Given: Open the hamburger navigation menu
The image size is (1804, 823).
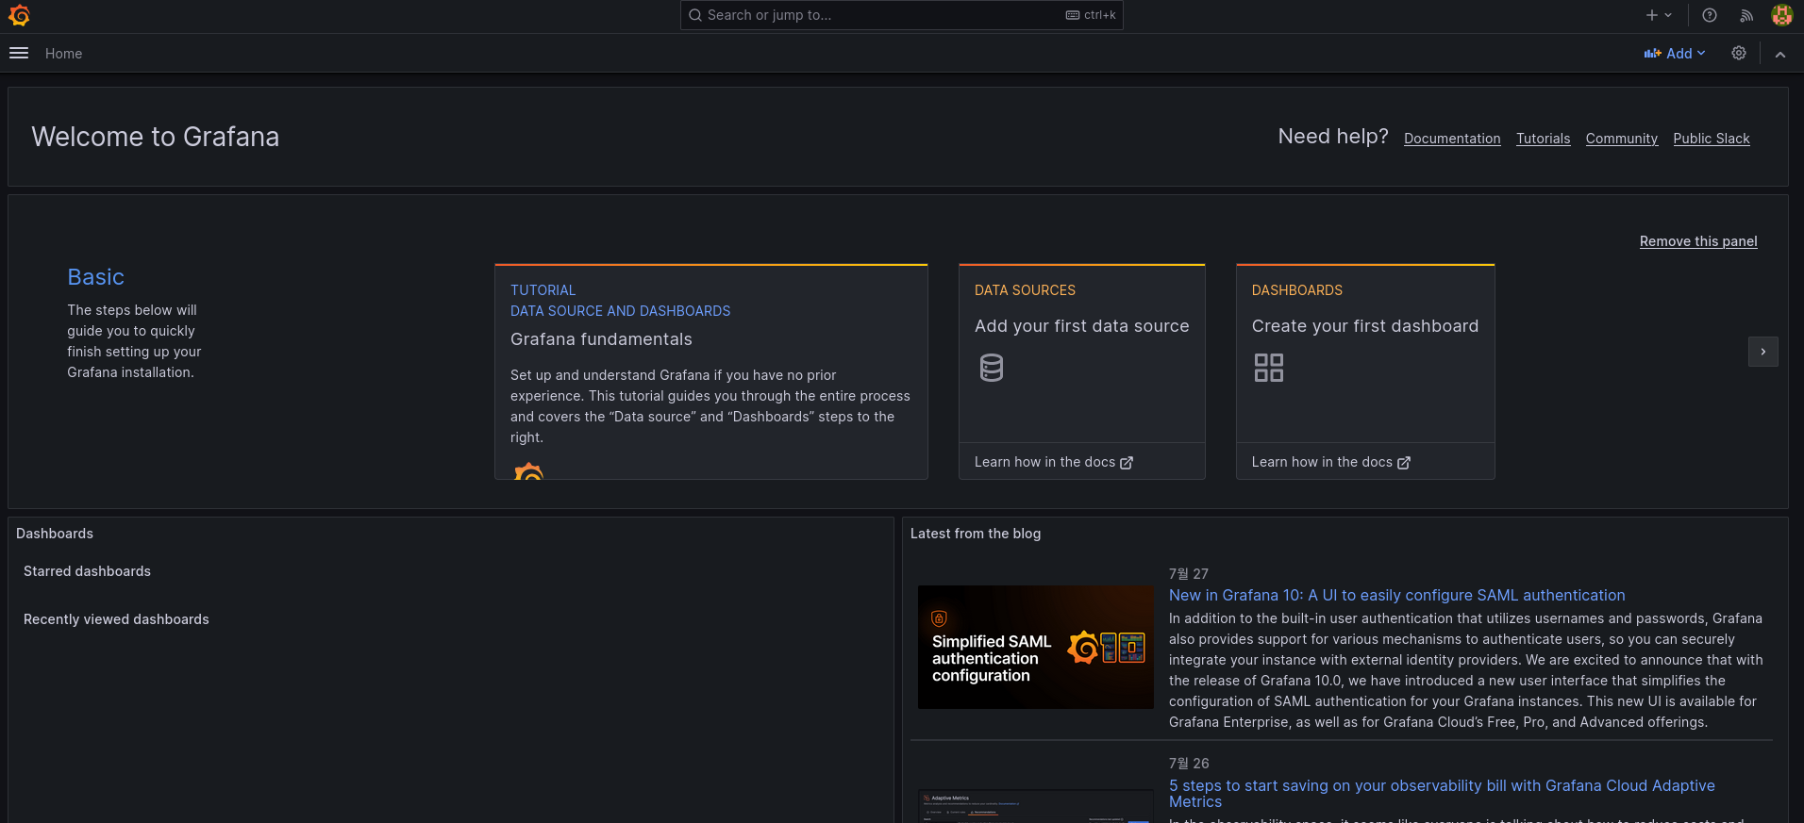Looking at the screenshot, I should point(19,54).
